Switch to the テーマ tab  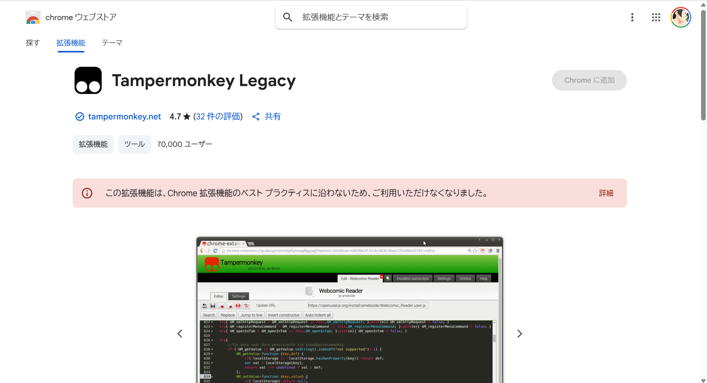112,43
